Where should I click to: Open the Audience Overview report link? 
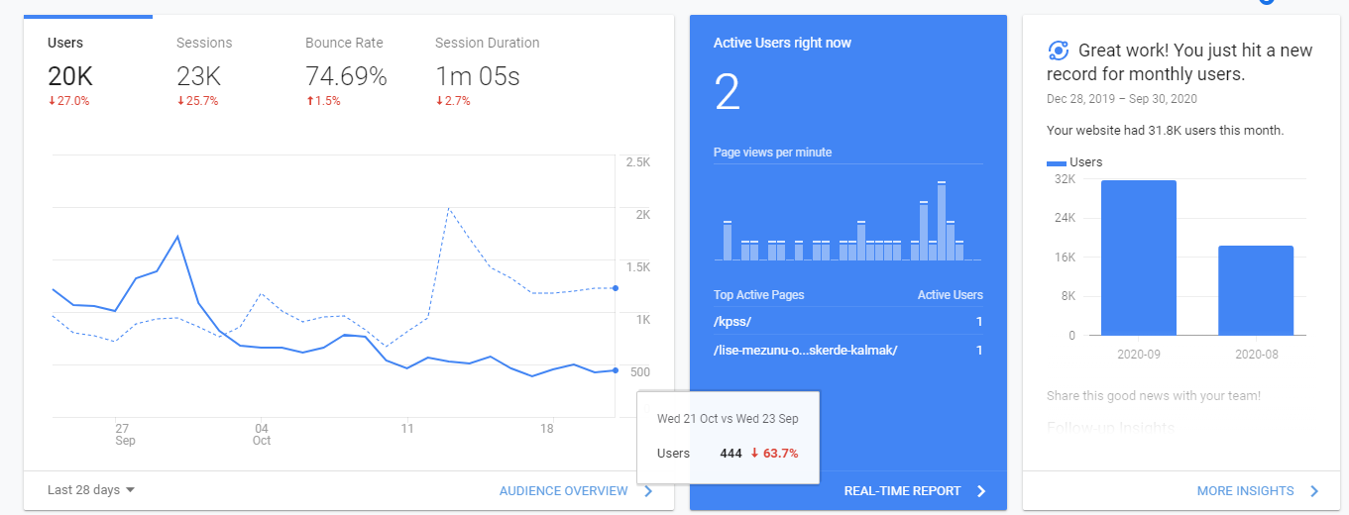[x=564, y=491]
